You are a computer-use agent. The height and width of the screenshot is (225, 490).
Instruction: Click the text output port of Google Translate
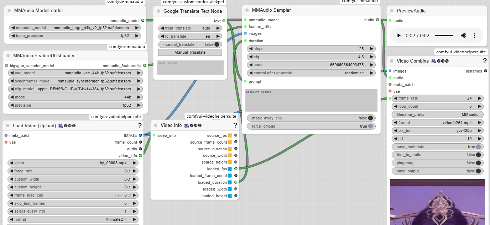click(224, 21)
